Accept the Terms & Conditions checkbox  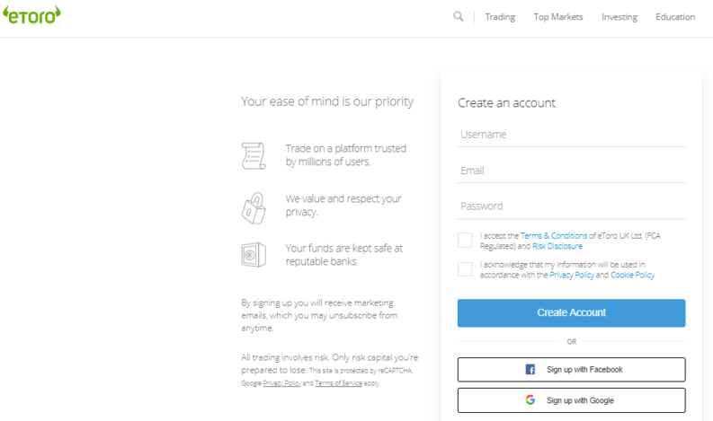(465, 240)
